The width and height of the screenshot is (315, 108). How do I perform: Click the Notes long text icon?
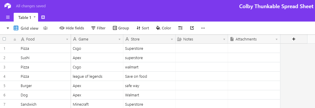[x=179, y=39]
